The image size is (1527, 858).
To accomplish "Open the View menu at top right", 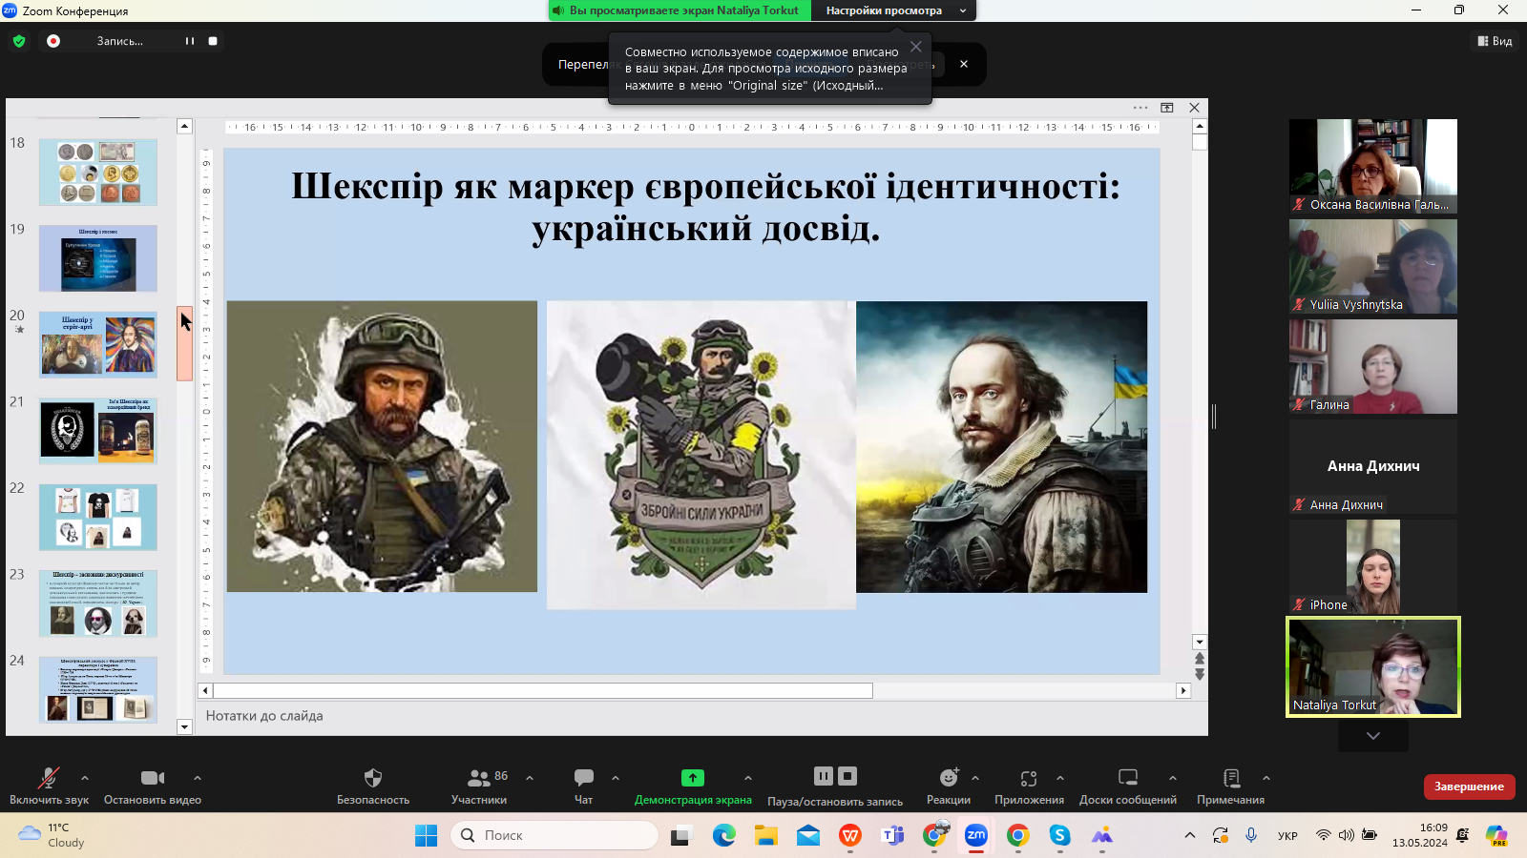I will click(x=1495, y=41).
